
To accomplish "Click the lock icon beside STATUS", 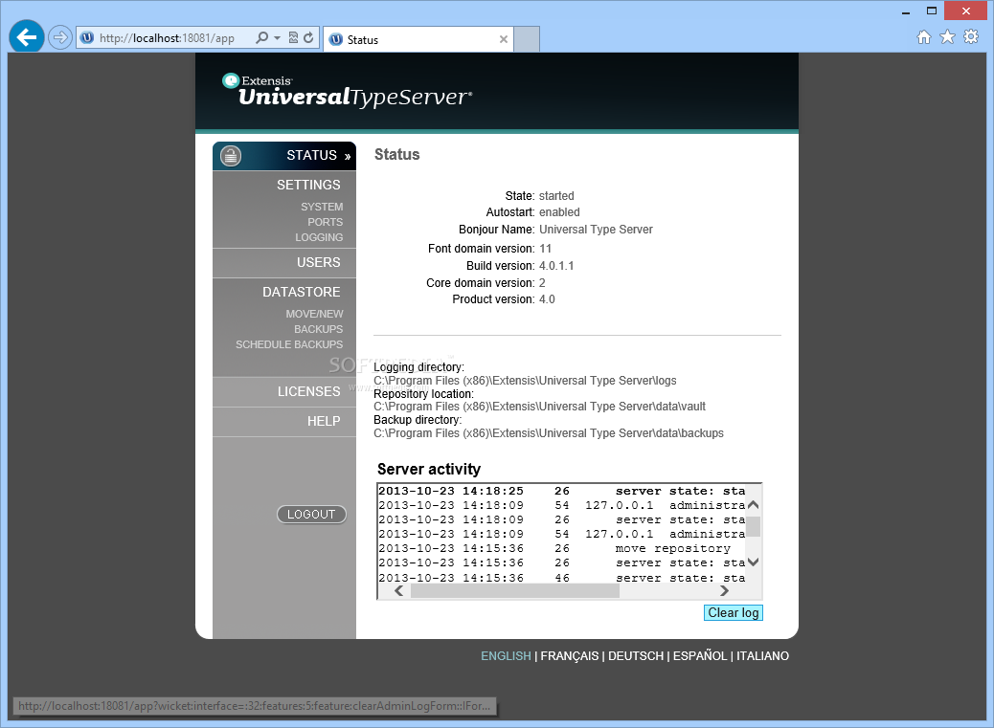I will click(x=231, y=156).
